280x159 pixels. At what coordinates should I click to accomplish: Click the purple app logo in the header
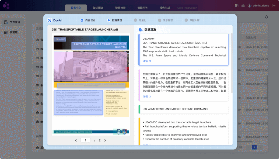(x=6, y=6)
